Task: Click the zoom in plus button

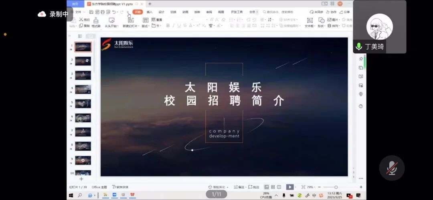Action: pyautogui.click(x=361, y=187)
